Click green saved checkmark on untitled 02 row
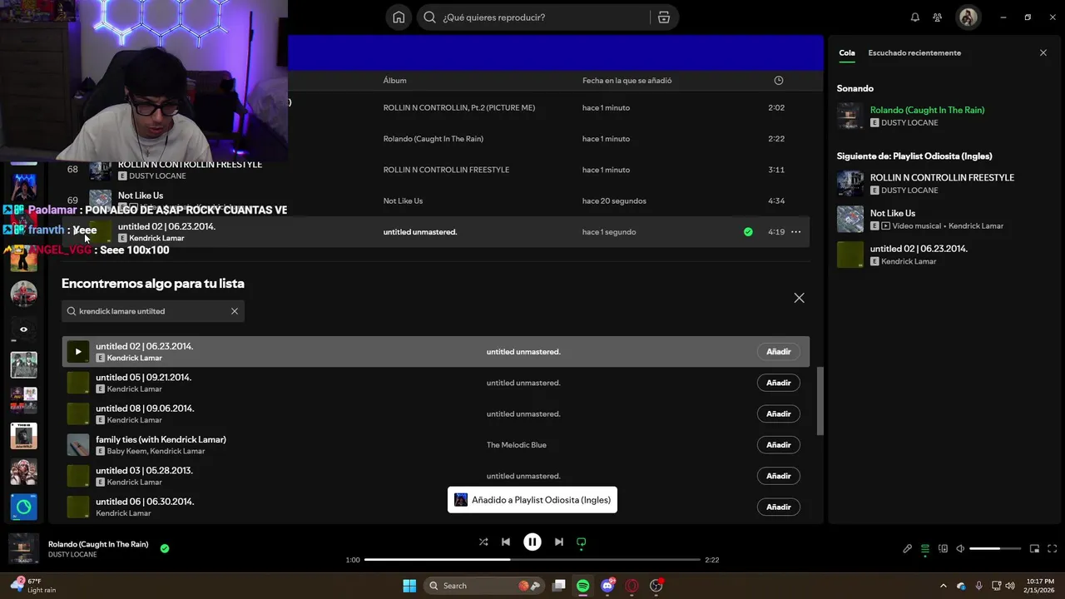 pos(748,232)
